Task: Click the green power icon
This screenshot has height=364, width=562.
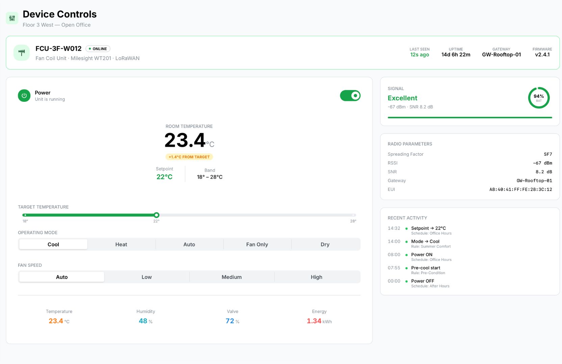Action: tap(24, 96)
